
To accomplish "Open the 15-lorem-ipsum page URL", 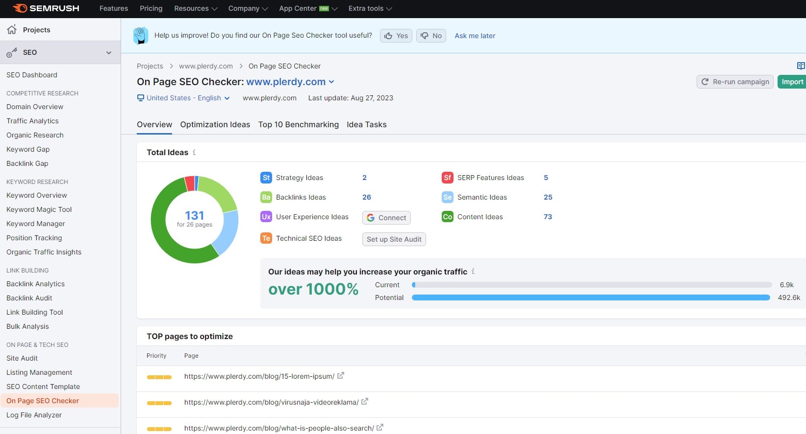I will (259, 376).
